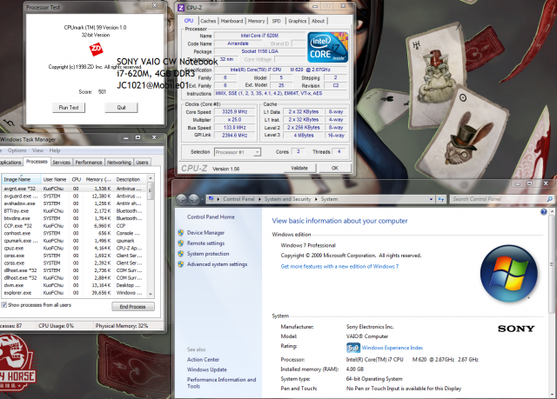This screenshot has height=399, width=557.
Task: Click the Validate button in CPU-Z
Action: 299,168
